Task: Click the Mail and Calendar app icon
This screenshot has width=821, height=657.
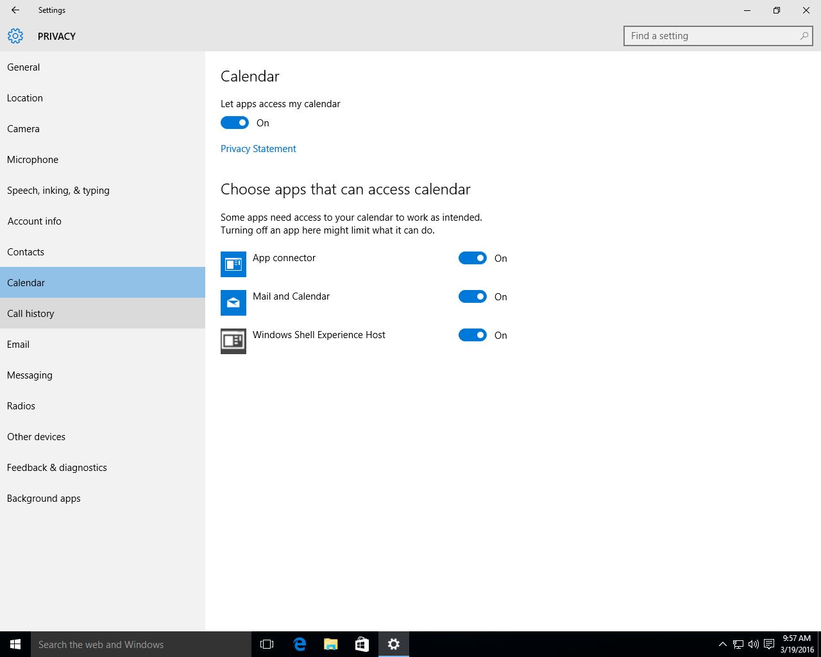Action: click(233, 303)
